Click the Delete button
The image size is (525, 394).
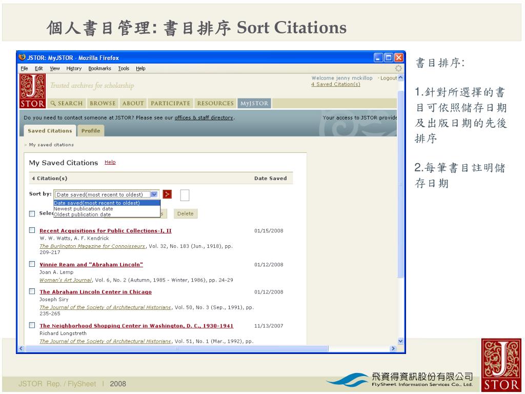(x=186, y=214)
